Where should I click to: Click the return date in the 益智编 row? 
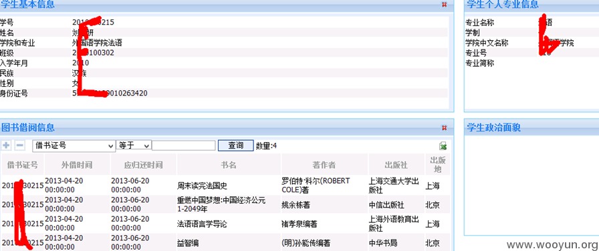pyautogui.click(x=130, y=242)
